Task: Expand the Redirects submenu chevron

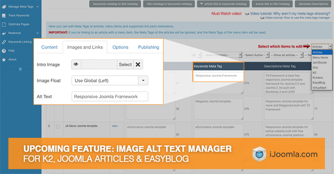Action: [38, 33]
